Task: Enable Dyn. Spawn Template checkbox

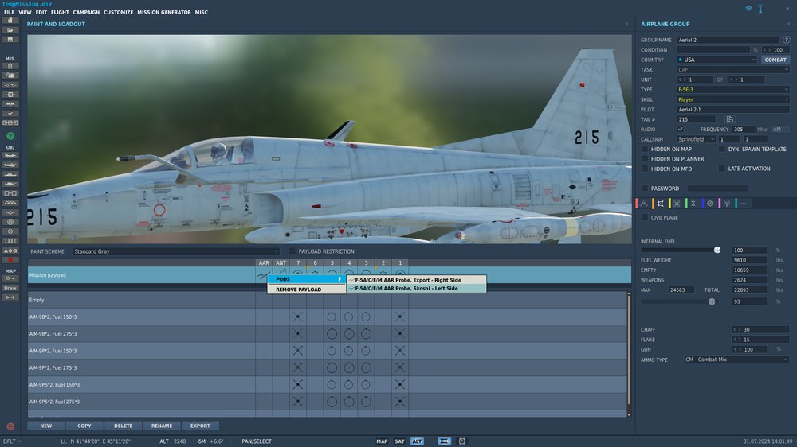Action: point(722,150)
